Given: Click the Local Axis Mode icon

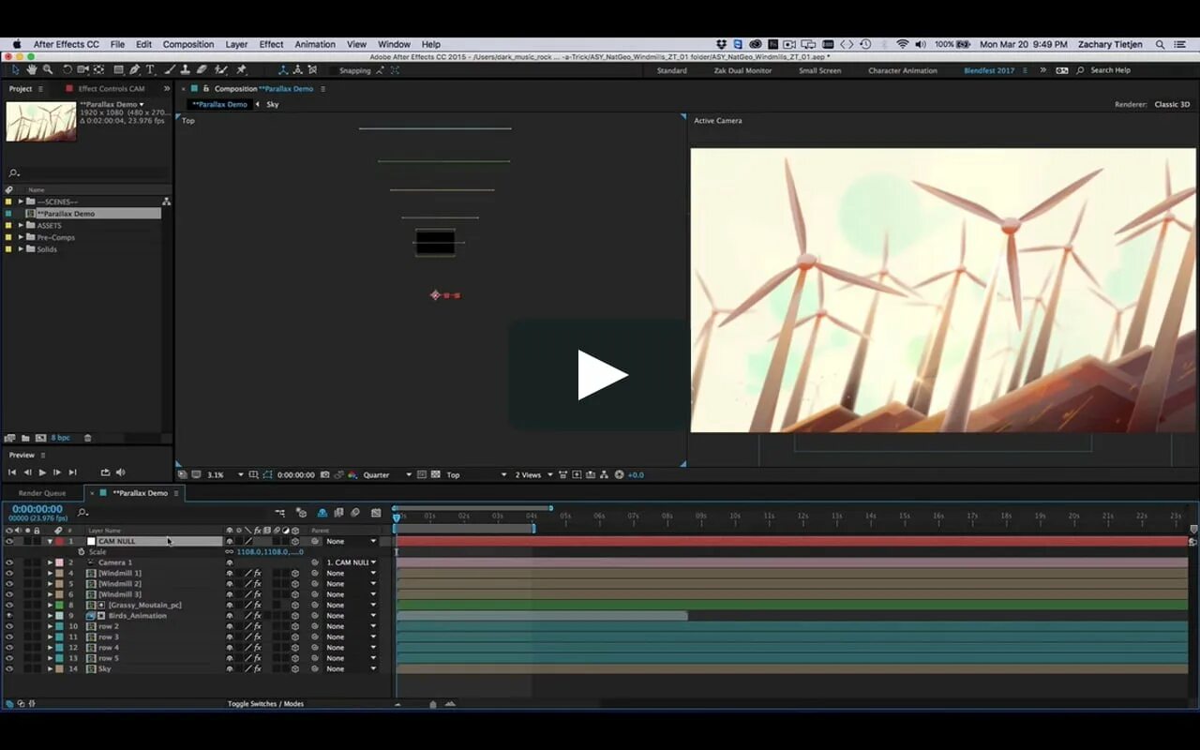Looking at the screenshot, I should (283, 70).
